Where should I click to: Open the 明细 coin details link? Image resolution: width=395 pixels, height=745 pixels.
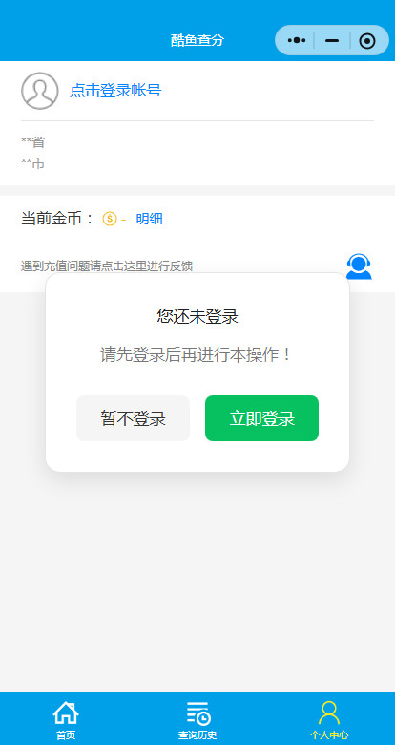point(149,219)
